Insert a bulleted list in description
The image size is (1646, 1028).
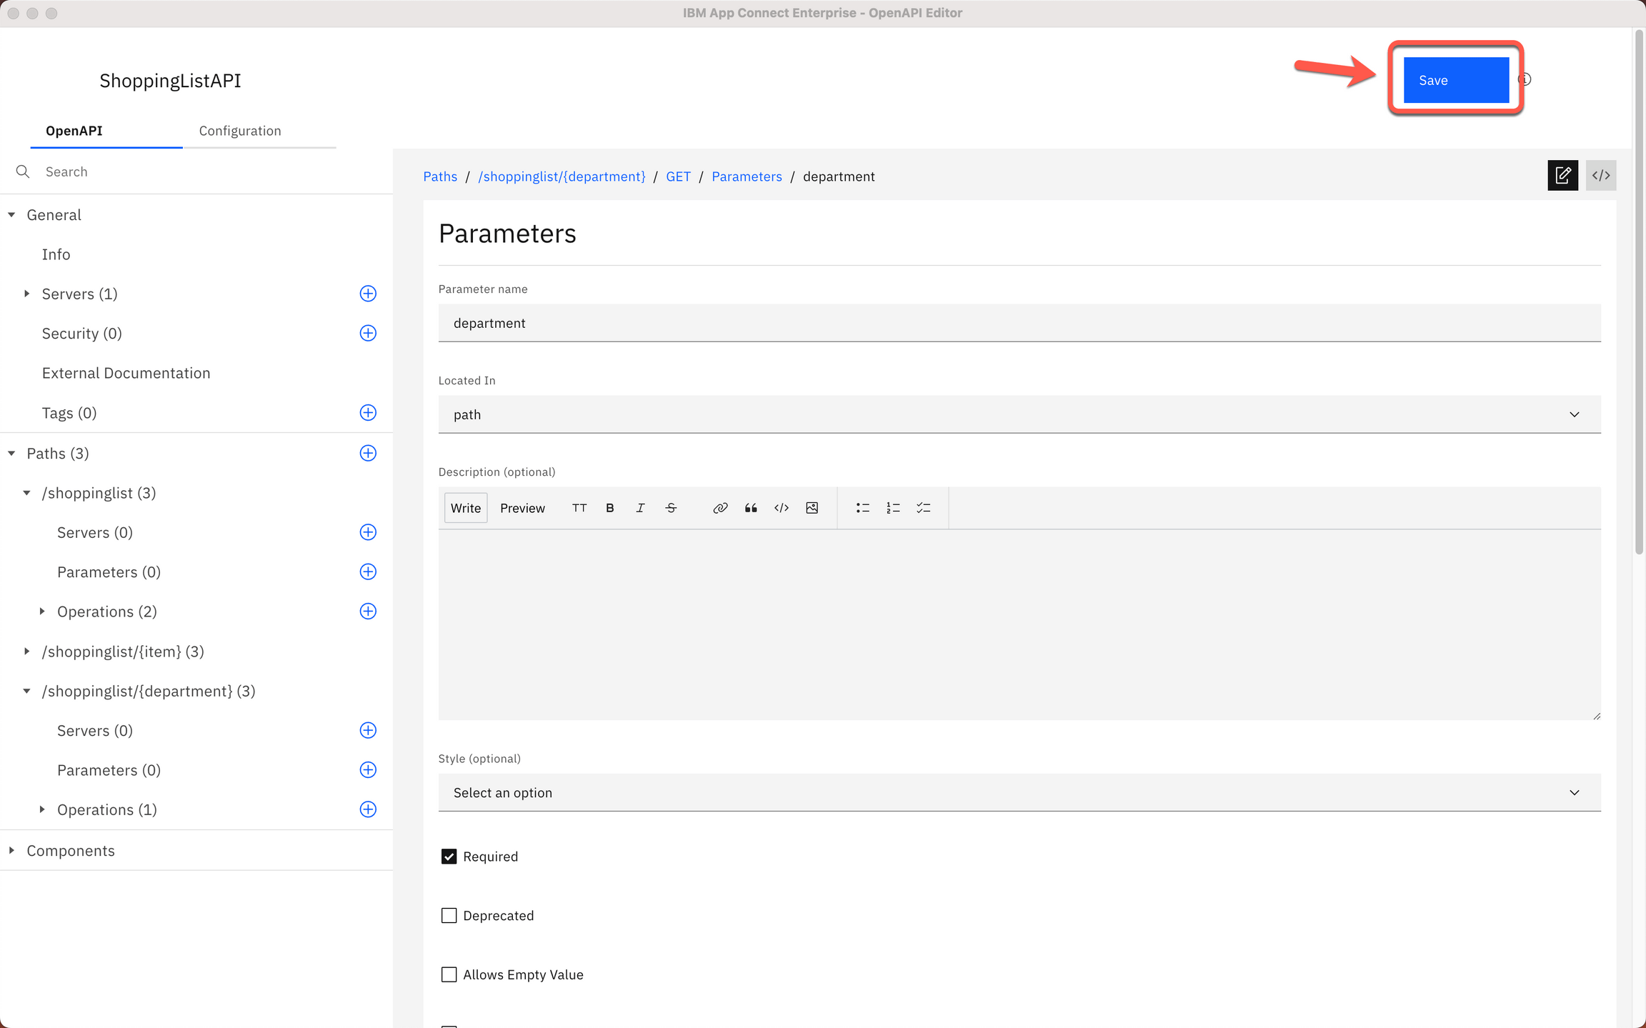(x=862, y=507)
